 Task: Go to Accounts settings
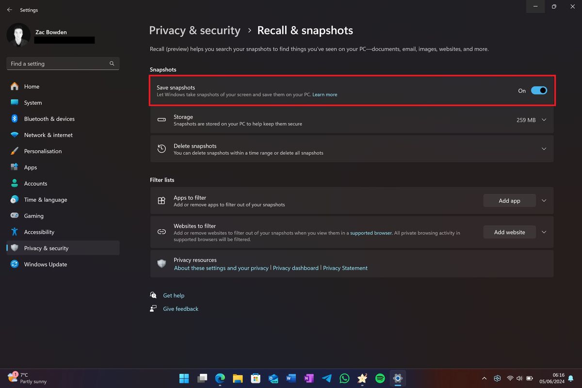tap(63, 183)
